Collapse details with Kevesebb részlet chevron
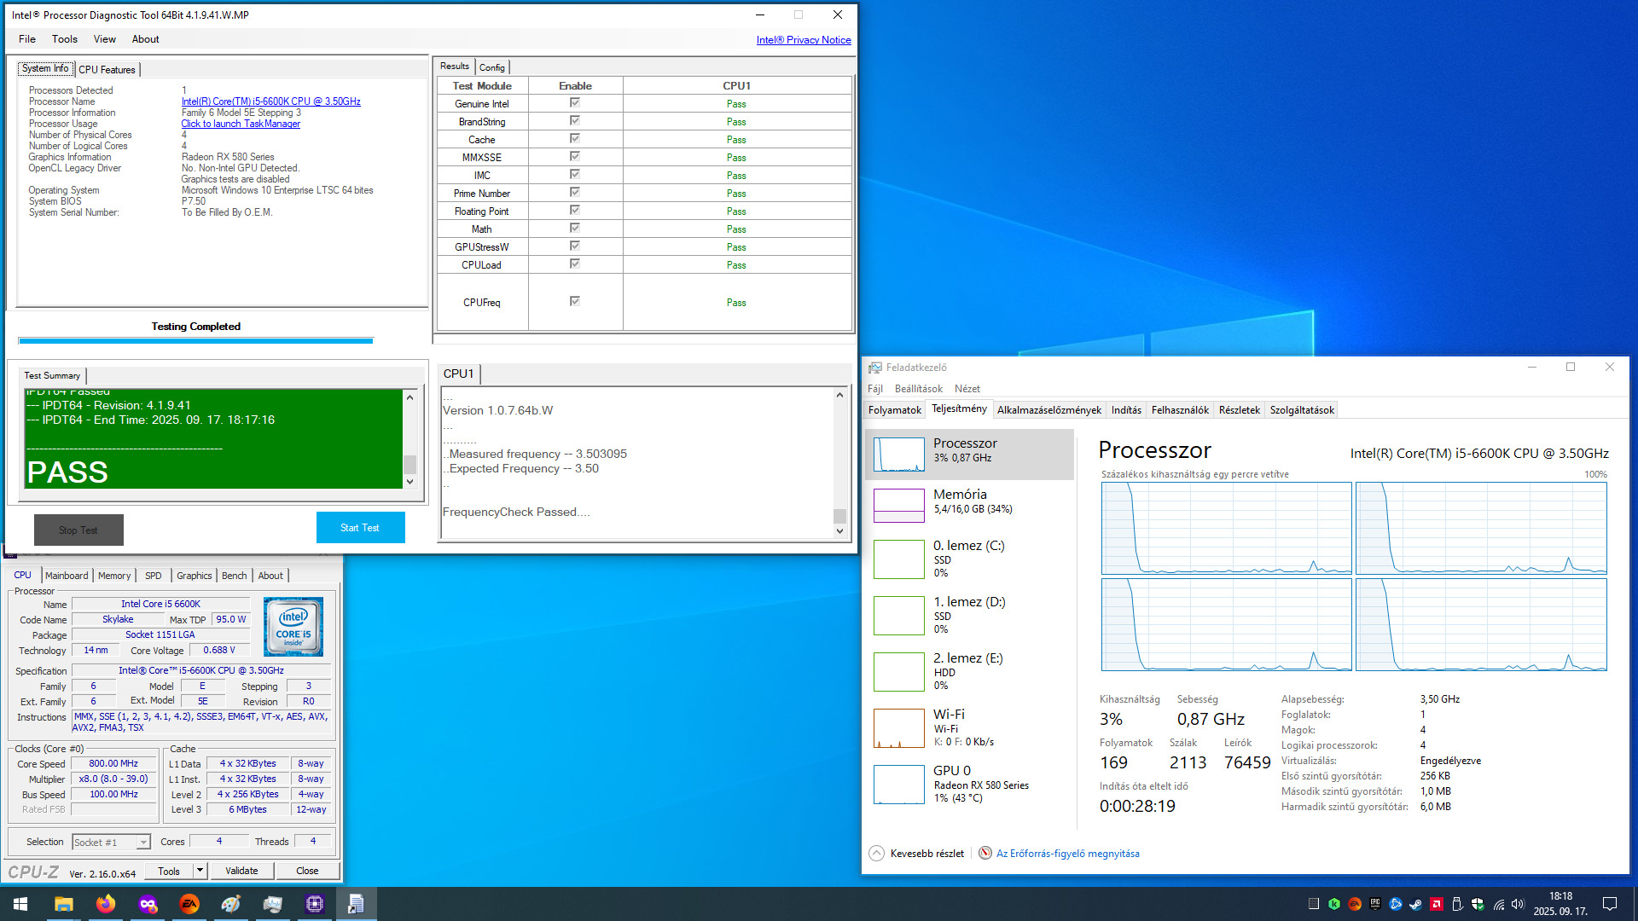Screen dimensions: 1638x921 click(877, 854)
